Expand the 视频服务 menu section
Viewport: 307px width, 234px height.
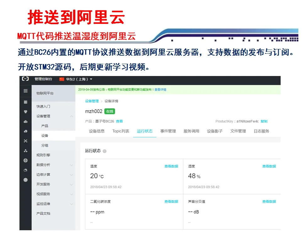click(x=72, y=194)
